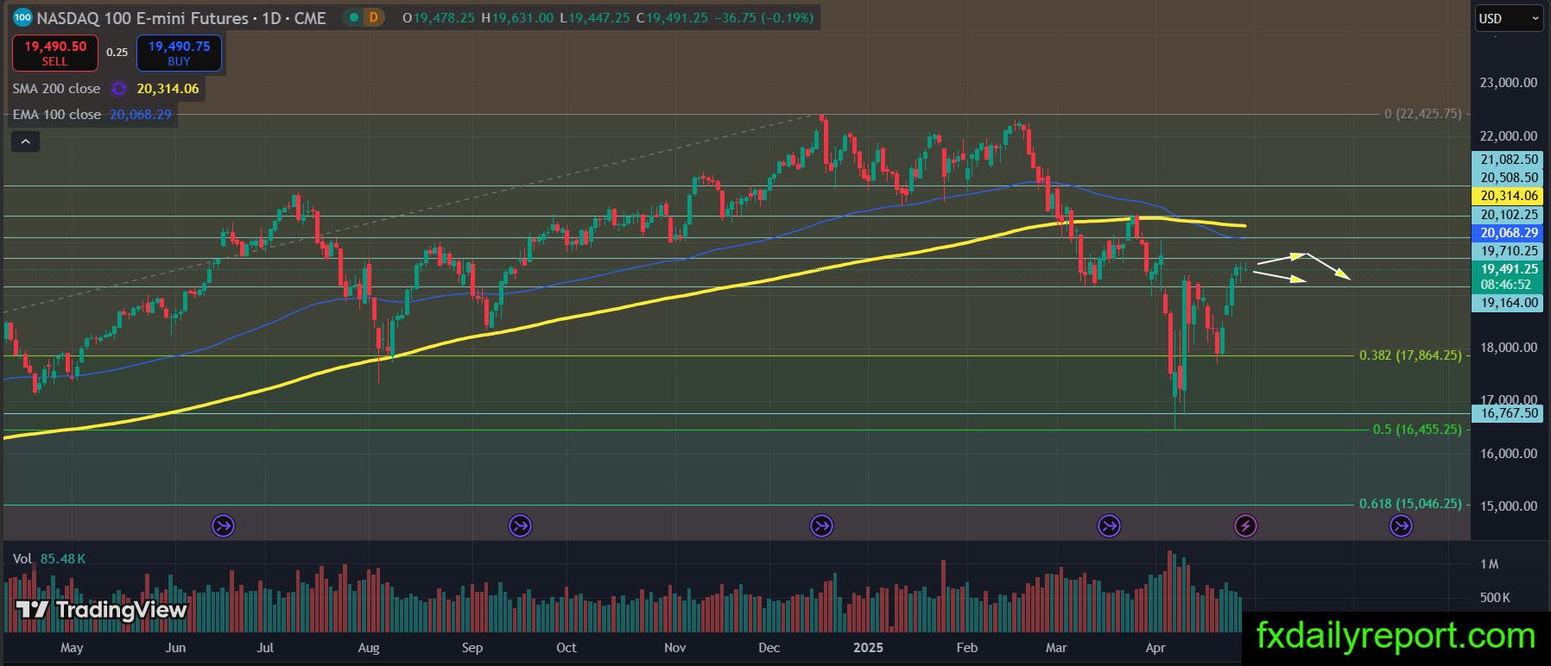
Task: Open the contract rollover marker below mid-September
Action: click(x=520, y=525)
